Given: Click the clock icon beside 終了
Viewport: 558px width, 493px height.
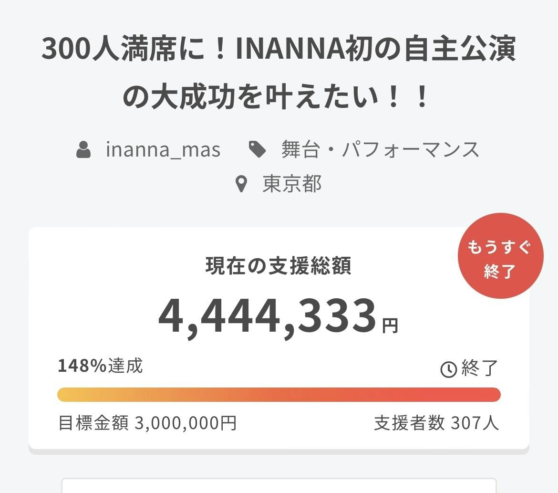Looking at the screenshot, I should tap(448, 369).
